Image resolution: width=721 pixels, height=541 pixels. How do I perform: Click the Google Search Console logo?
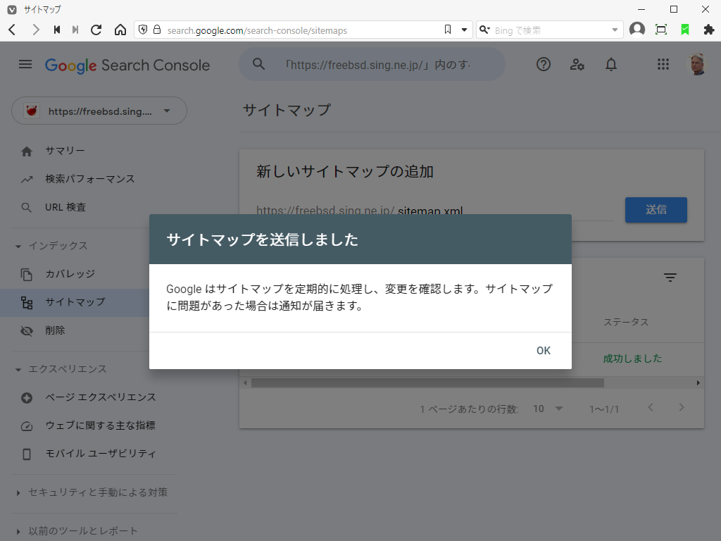point(127,66)
